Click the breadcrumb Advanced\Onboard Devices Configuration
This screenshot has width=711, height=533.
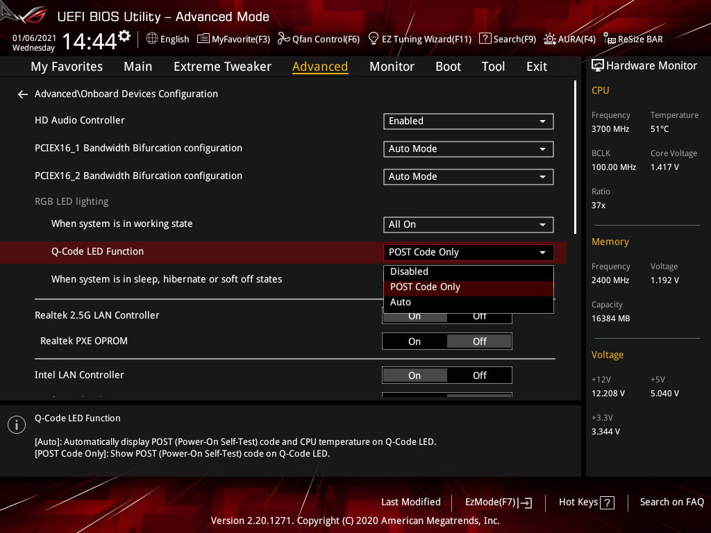(x=126, y=94)
